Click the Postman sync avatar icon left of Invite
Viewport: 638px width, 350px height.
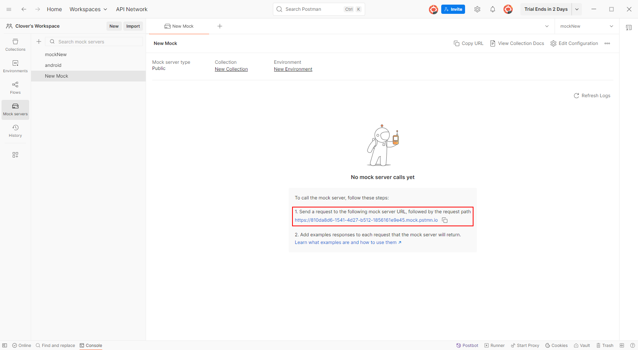434,9
